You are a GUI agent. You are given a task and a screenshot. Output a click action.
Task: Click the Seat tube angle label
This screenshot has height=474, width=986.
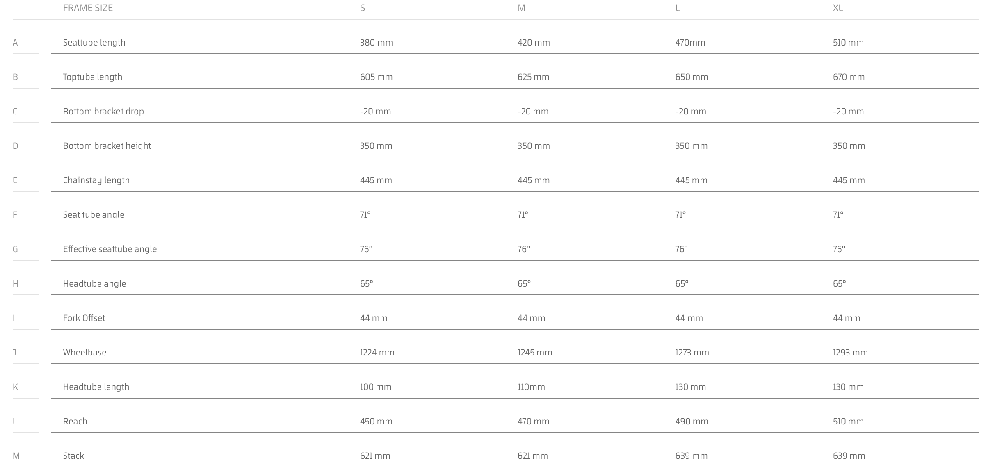point(94,215)
